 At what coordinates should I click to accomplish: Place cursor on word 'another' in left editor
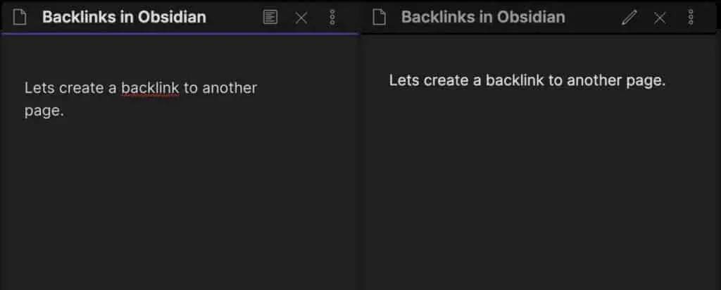click(230, 88)
